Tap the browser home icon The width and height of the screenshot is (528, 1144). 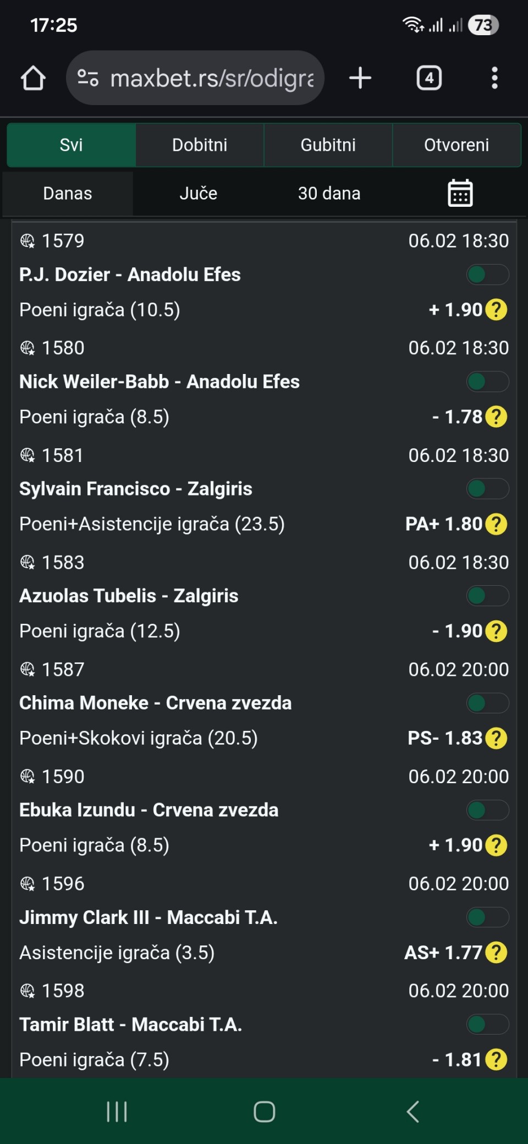33,78
